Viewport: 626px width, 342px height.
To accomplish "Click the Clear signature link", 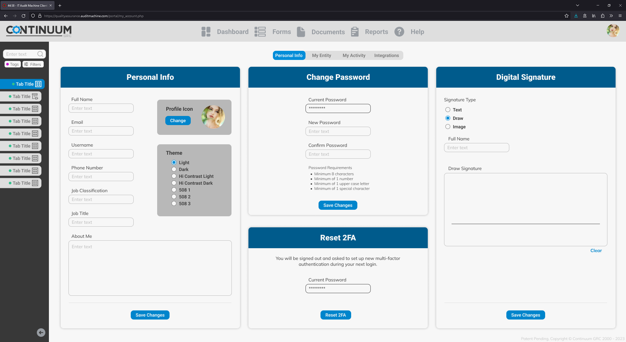I will (596, 250).
